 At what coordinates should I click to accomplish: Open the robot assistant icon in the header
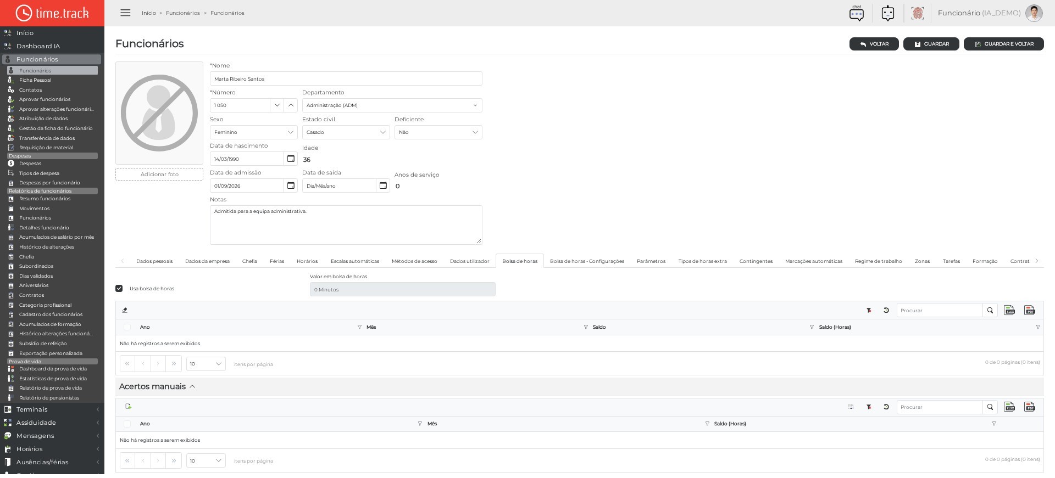click(888, 13)
